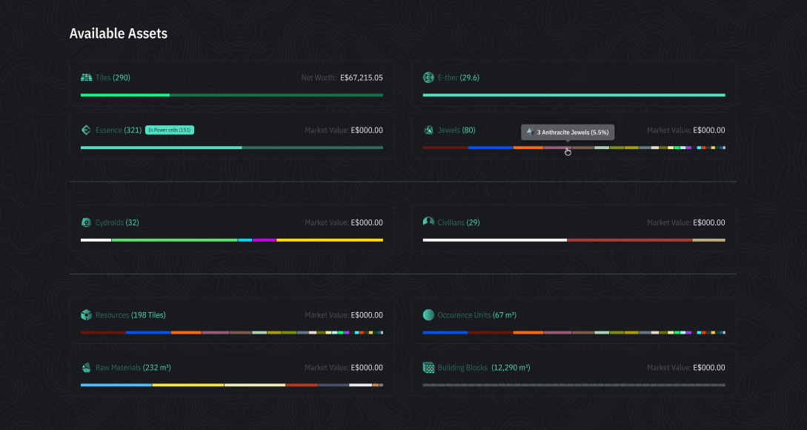The width and height of the screenshot is (807, 430).
Task: Open the Jewels (80) label link
Action: pyautogui.click(x=456, y=130)
